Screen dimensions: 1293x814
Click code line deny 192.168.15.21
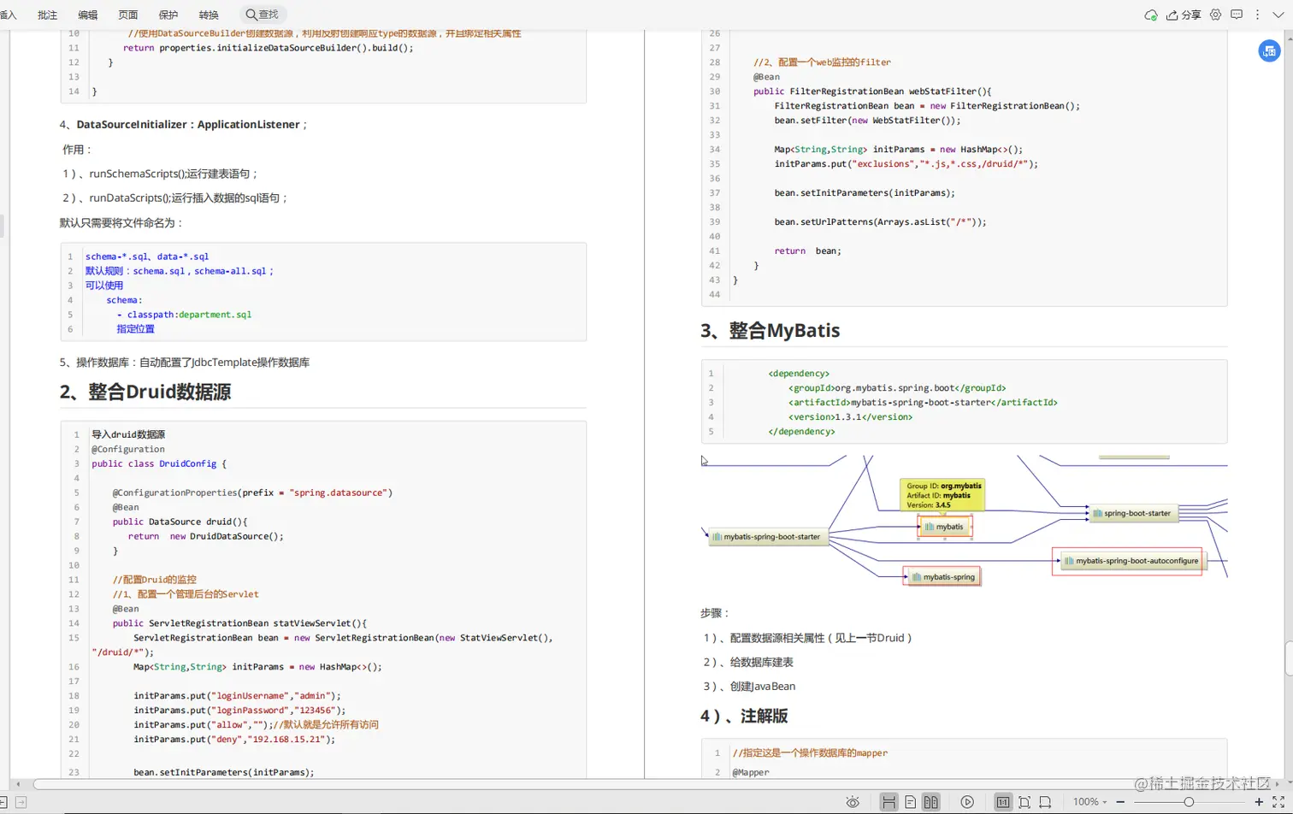pyautogui.click(x=234, y=739)
